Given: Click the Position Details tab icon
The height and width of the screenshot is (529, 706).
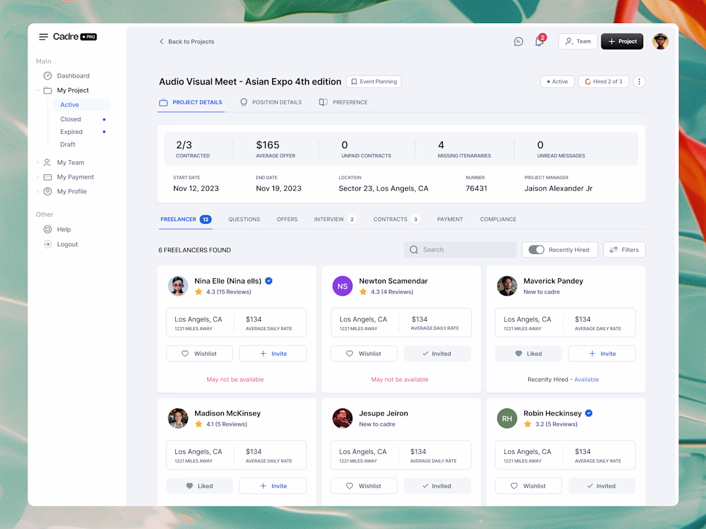Looking at the screenshot, I should coord(244,102).
